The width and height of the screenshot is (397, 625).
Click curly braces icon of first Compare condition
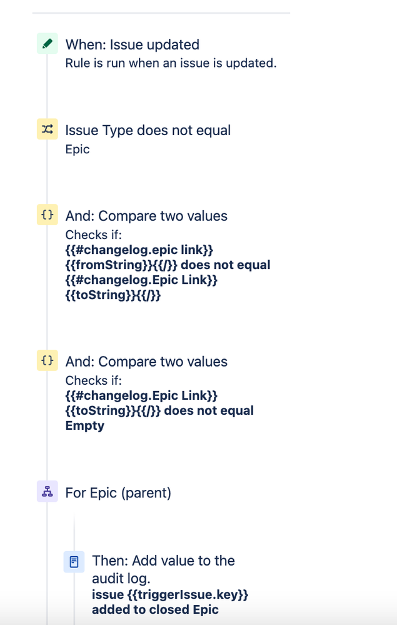[x=48, y=215]
